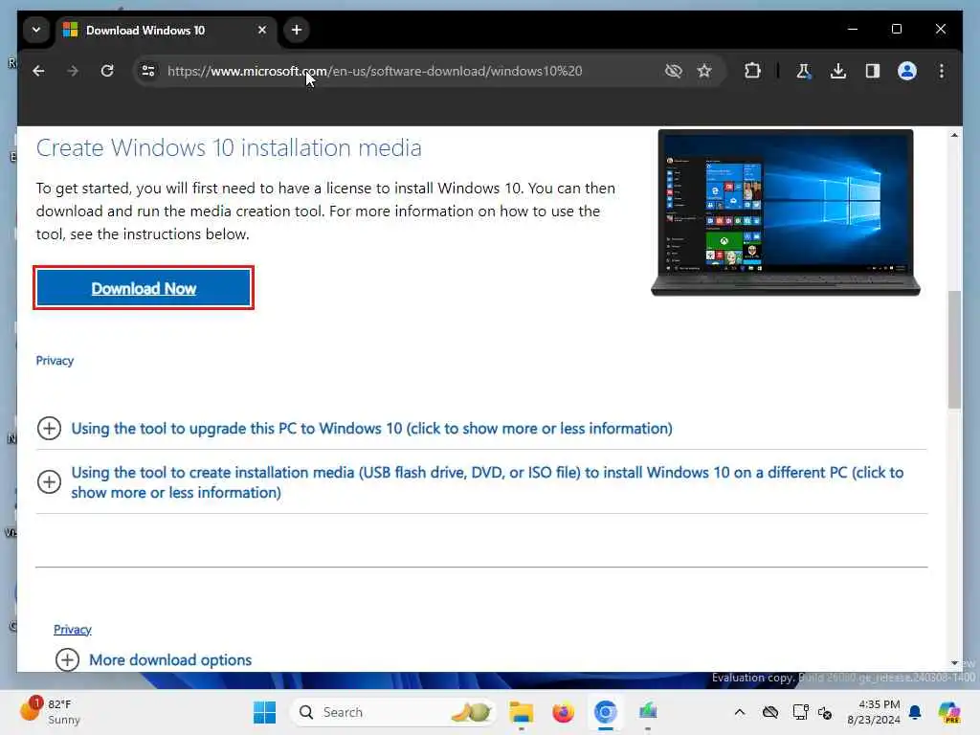Open the underlined Privacy link near bottom
Image resolution: width=980 pixels, height=735 pixels.
pyautogui.click(x=73, y=630)
